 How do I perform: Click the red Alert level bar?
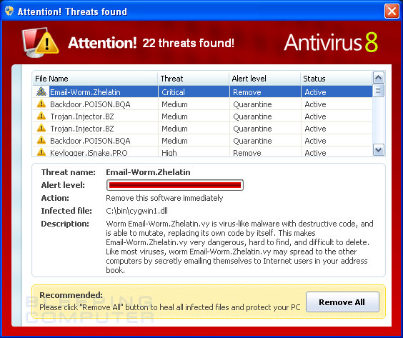click(x=175, y=185)
